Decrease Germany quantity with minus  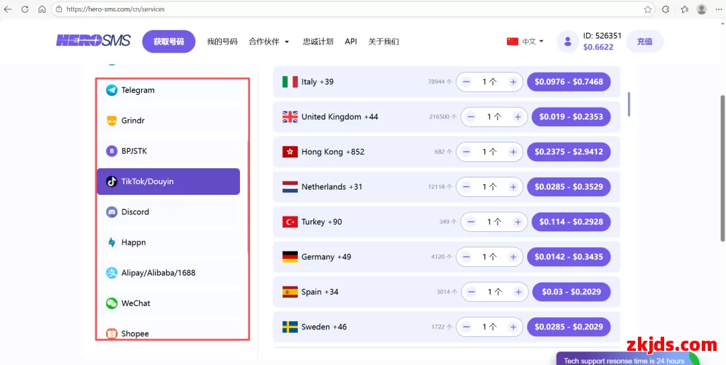[467, 257]
